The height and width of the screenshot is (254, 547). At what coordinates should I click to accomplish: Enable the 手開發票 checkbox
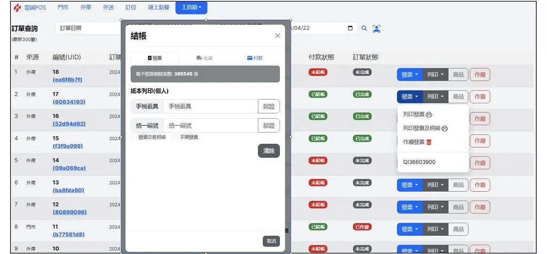point(175,137)
